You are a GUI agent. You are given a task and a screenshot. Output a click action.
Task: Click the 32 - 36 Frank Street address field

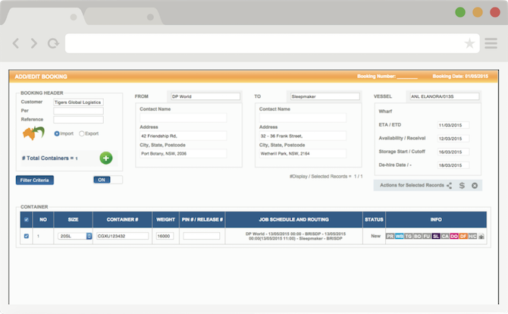[303, 136]
